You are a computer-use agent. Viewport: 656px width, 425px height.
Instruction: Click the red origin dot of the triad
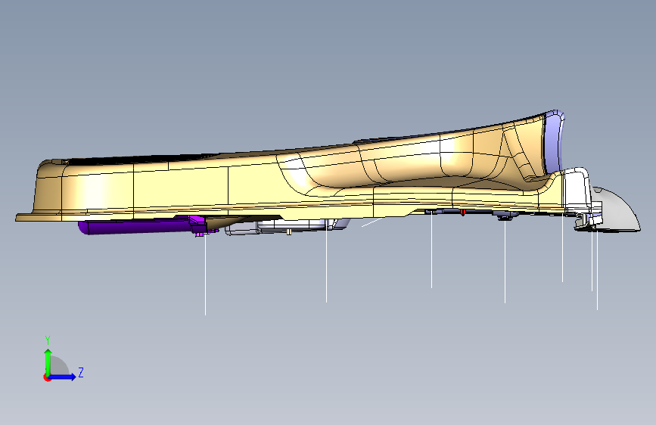[x=46, y=377]
